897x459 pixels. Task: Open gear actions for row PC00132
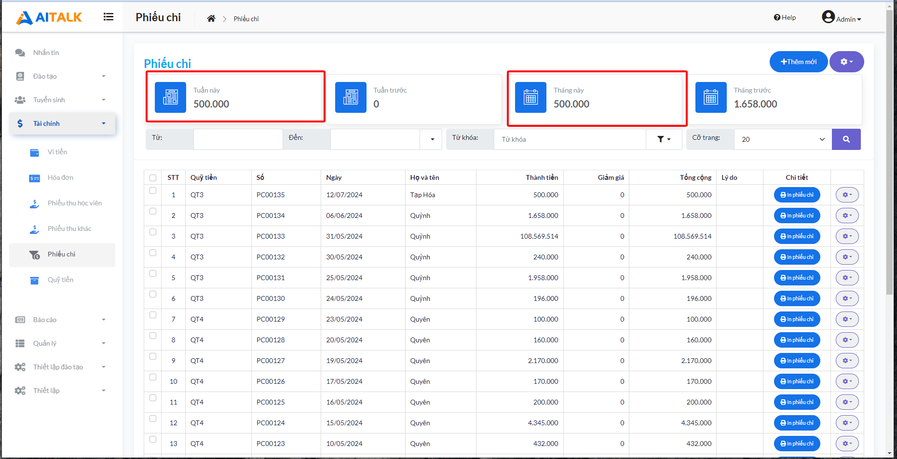click(847, 257)
